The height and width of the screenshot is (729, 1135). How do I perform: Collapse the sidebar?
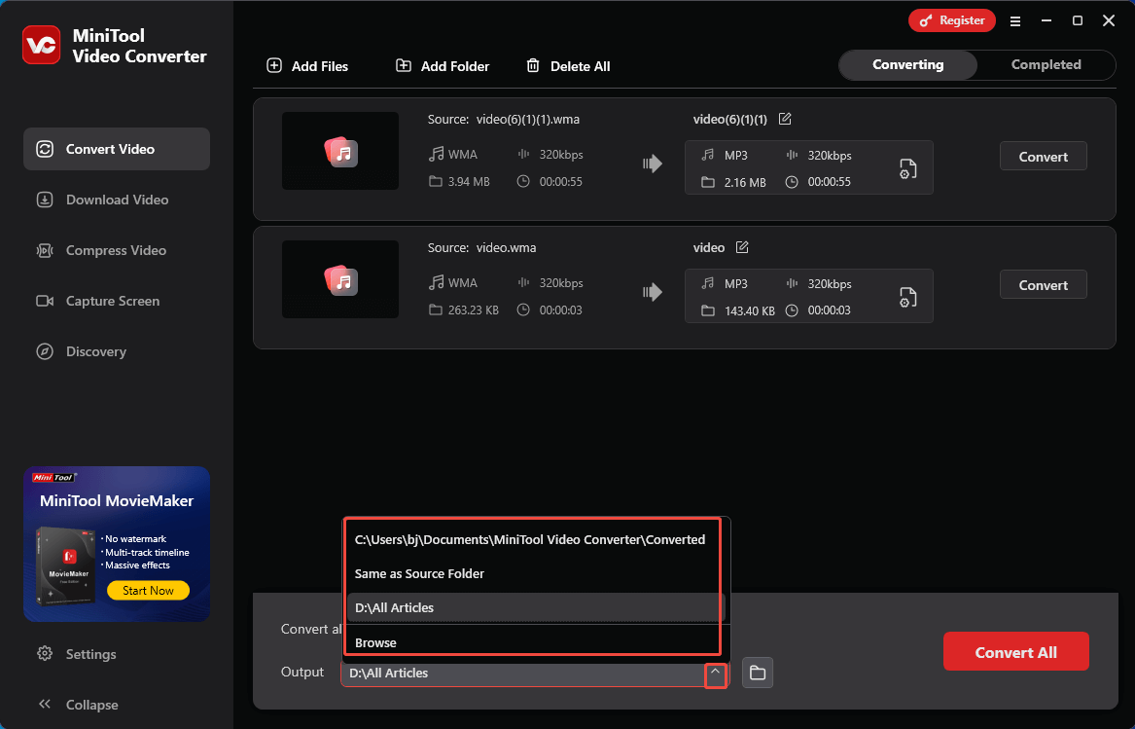(78, 705)
